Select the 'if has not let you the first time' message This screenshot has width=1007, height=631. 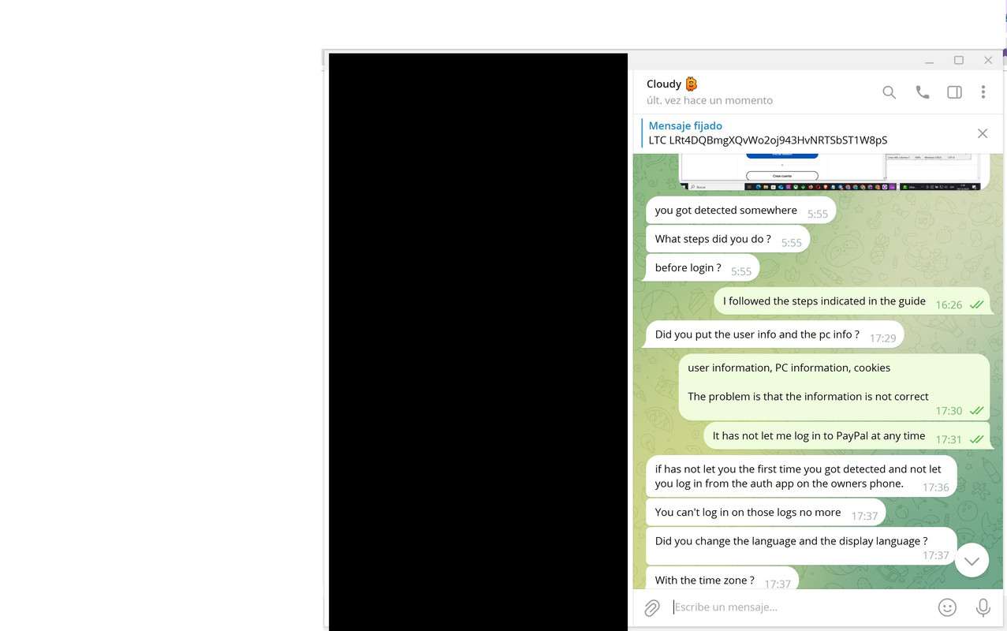click(x=801, y=476)
